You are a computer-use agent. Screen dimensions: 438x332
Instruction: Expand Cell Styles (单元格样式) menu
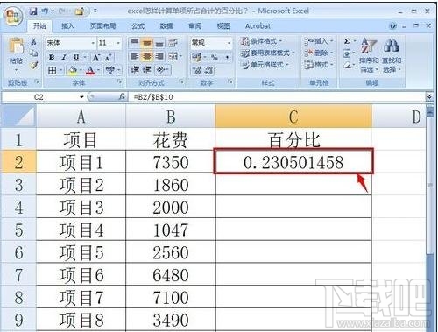[265, 65]
